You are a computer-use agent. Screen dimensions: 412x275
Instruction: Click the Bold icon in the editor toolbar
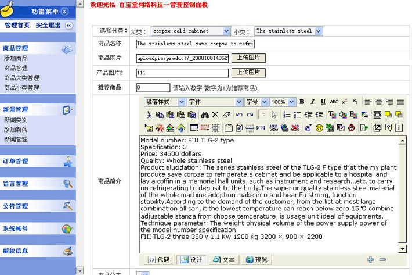pyautogui.click(x=302, y=102)
